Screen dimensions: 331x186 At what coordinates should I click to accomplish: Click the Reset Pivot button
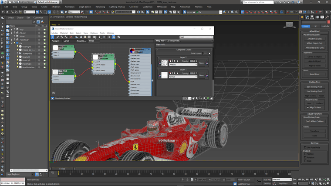tap(314, 74)
